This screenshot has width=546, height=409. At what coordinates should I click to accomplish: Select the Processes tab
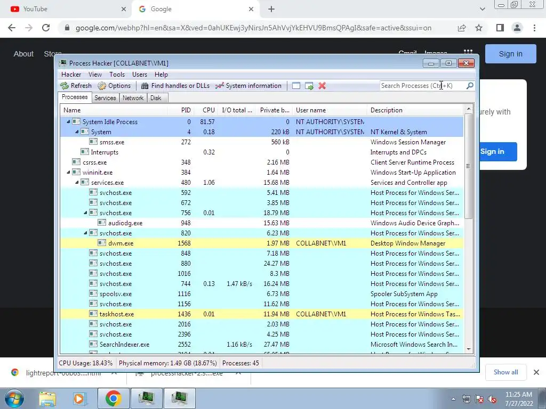point(75,97)
